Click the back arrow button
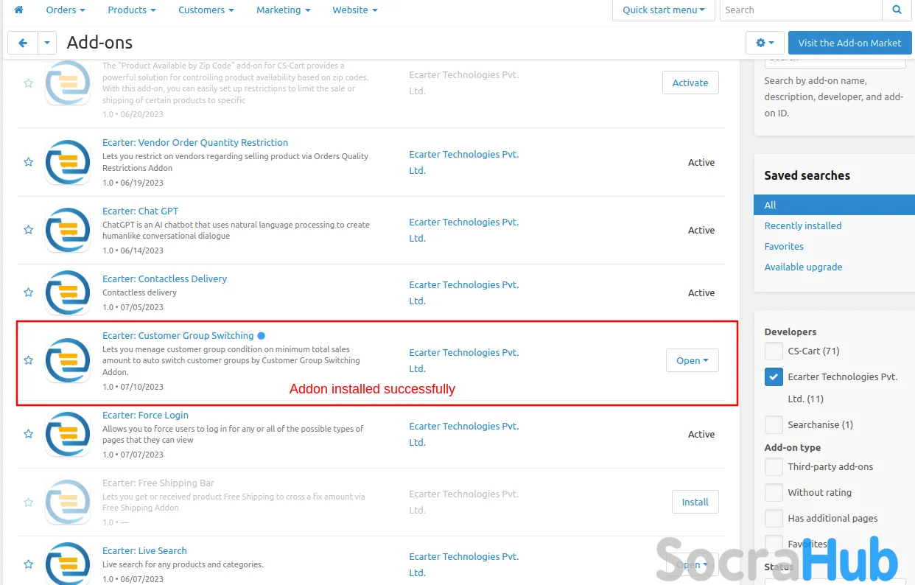Image resolution: width=915 pixels, height=585 pixels. click(x=23, y=43)
